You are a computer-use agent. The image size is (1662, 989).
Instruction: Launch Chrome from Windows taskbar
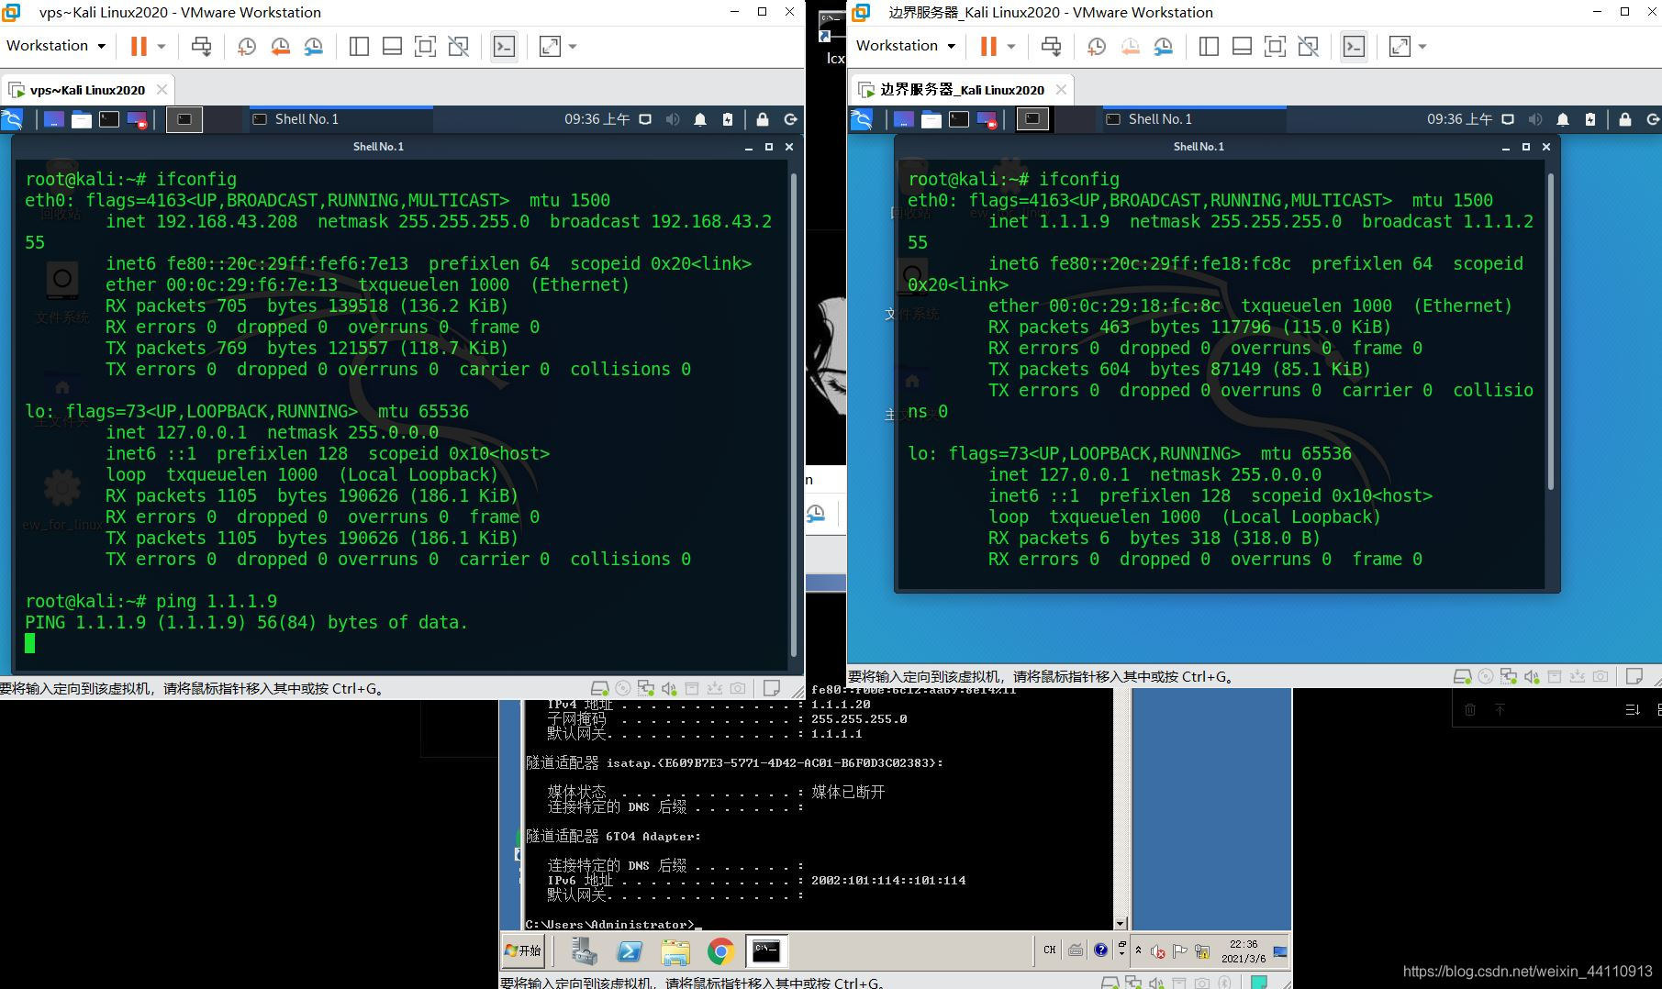(x=720, y=951)
